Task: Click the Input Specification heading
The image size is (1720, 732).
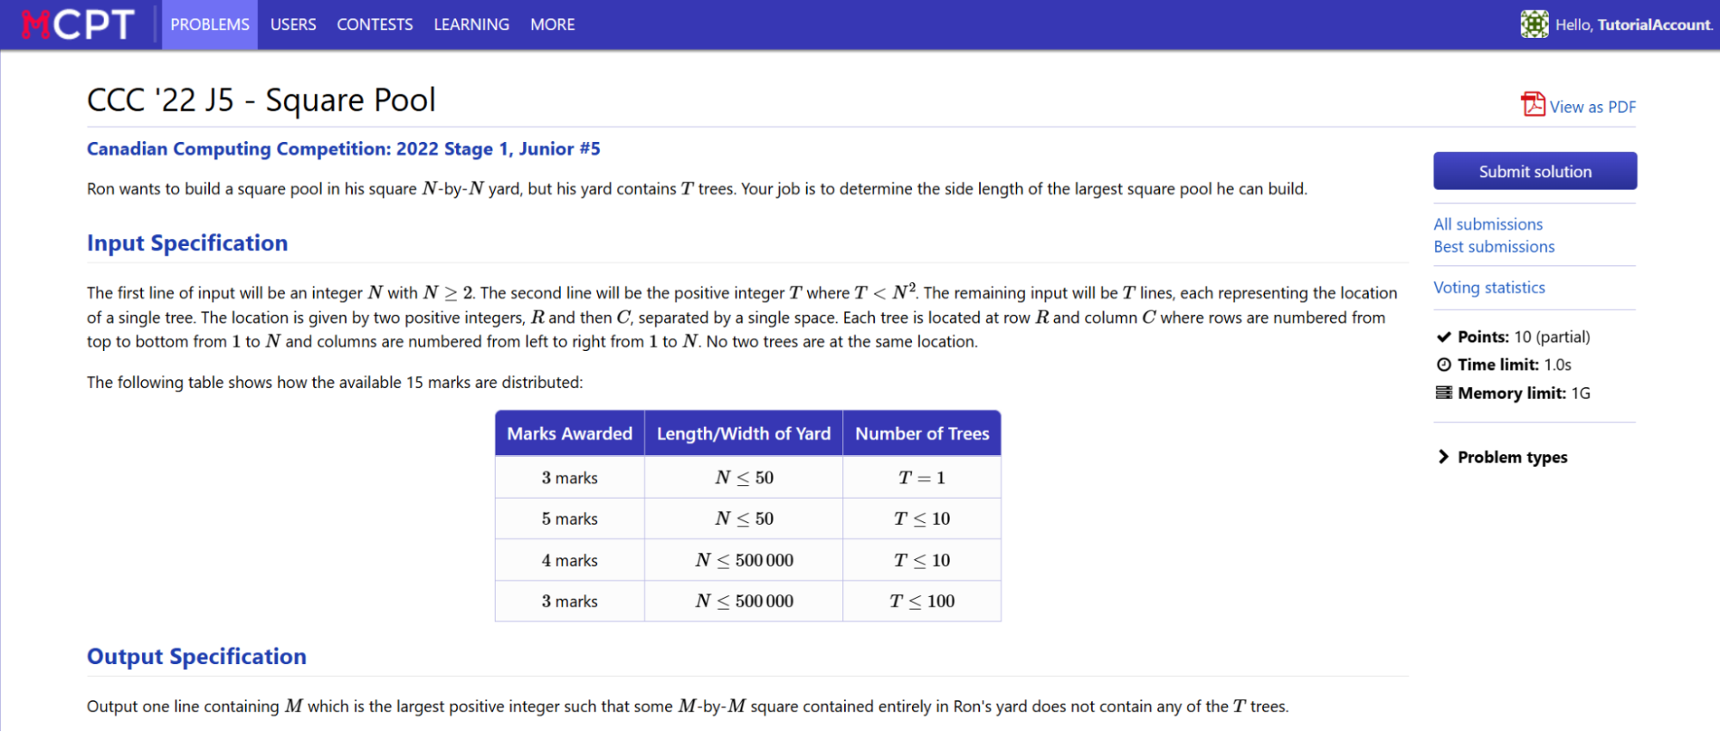Action: click(188, 243)
